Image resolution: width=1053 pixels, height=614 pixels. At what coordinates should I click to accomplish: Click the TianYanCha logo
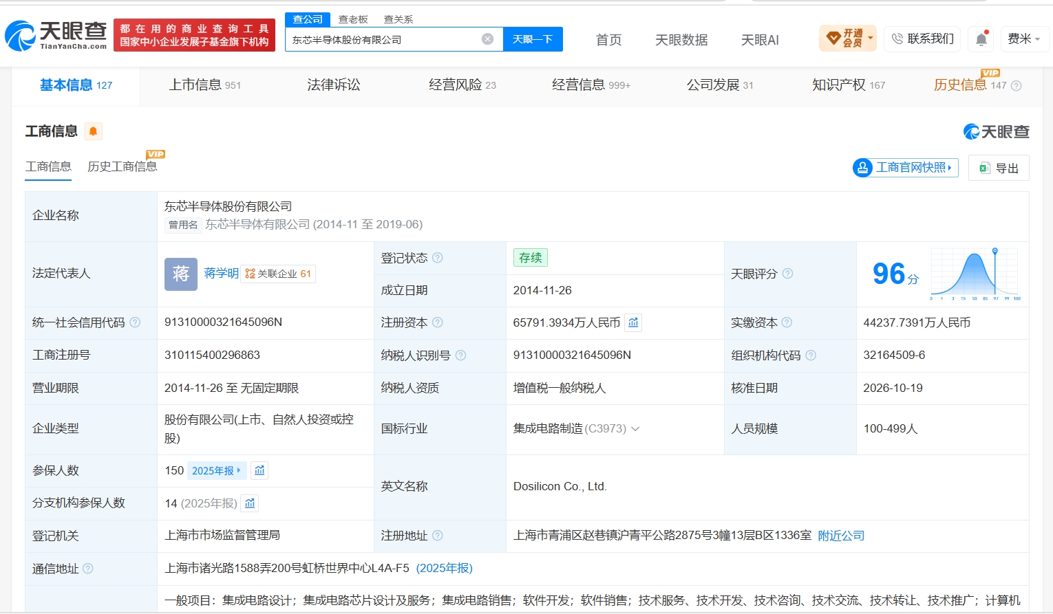pyautogui.click(x=56, y=36)
